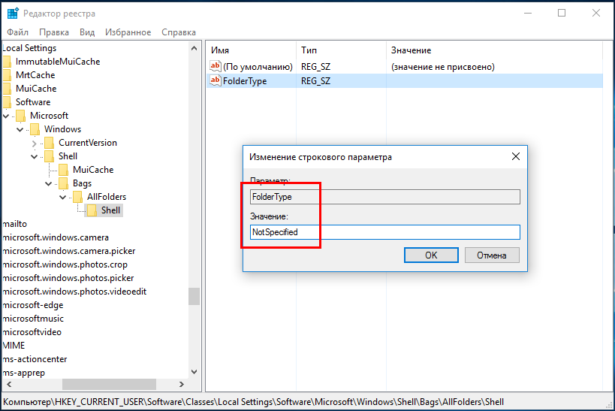The width and height of the screenshot is (615, 411).
Task: Click the Параметр field showing FolderType
Action: (385, 197)
